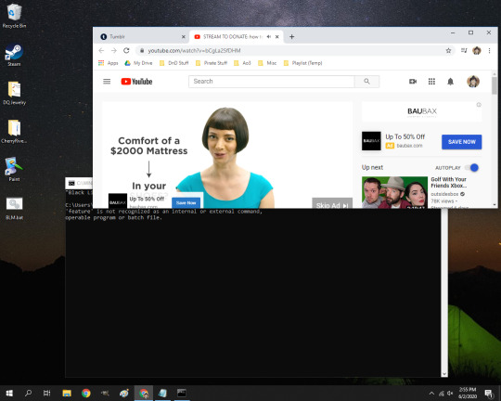Open the Recycle Bin desktop icon
This screenshot has width=501, height=401.
point(14,16)
